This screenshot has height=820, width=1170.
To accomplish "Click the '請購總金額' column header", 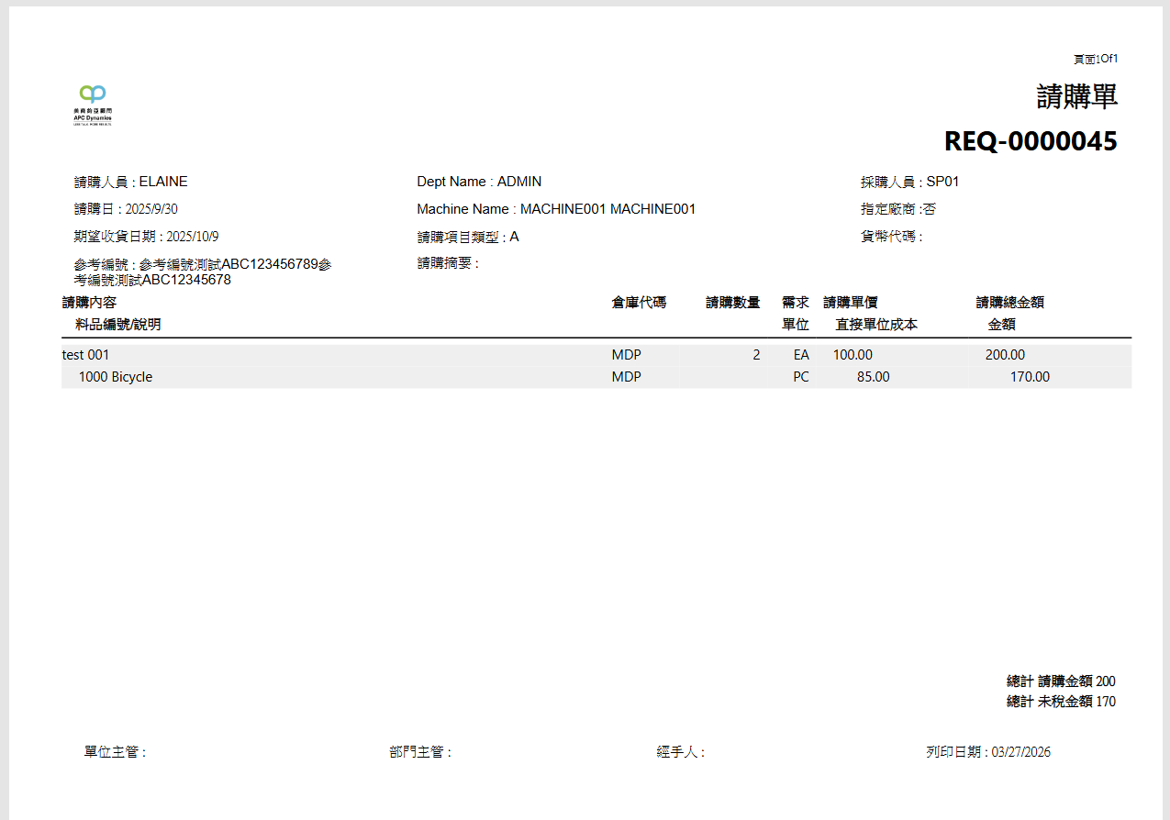I will point(1009,303).
